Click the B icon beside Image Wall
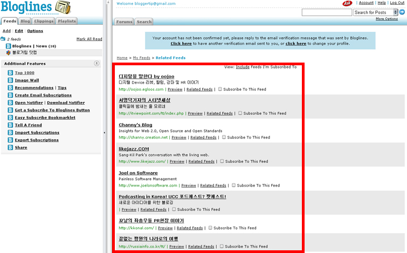The height and width of the screenshot is (253, 407). pyautogui.click(x=10, y=80)
